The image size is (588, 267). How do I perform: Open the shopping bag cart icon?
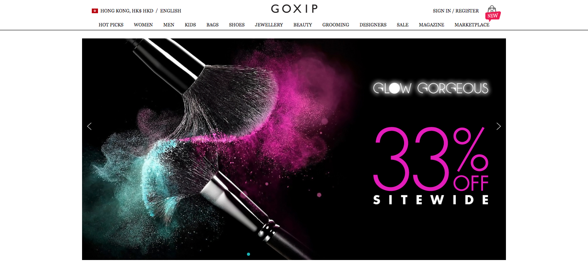(492, 10)
